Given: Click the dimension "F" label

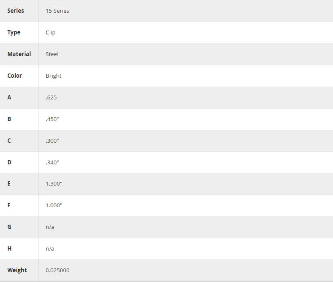Looking at the screenshot, I should point(9,205).
